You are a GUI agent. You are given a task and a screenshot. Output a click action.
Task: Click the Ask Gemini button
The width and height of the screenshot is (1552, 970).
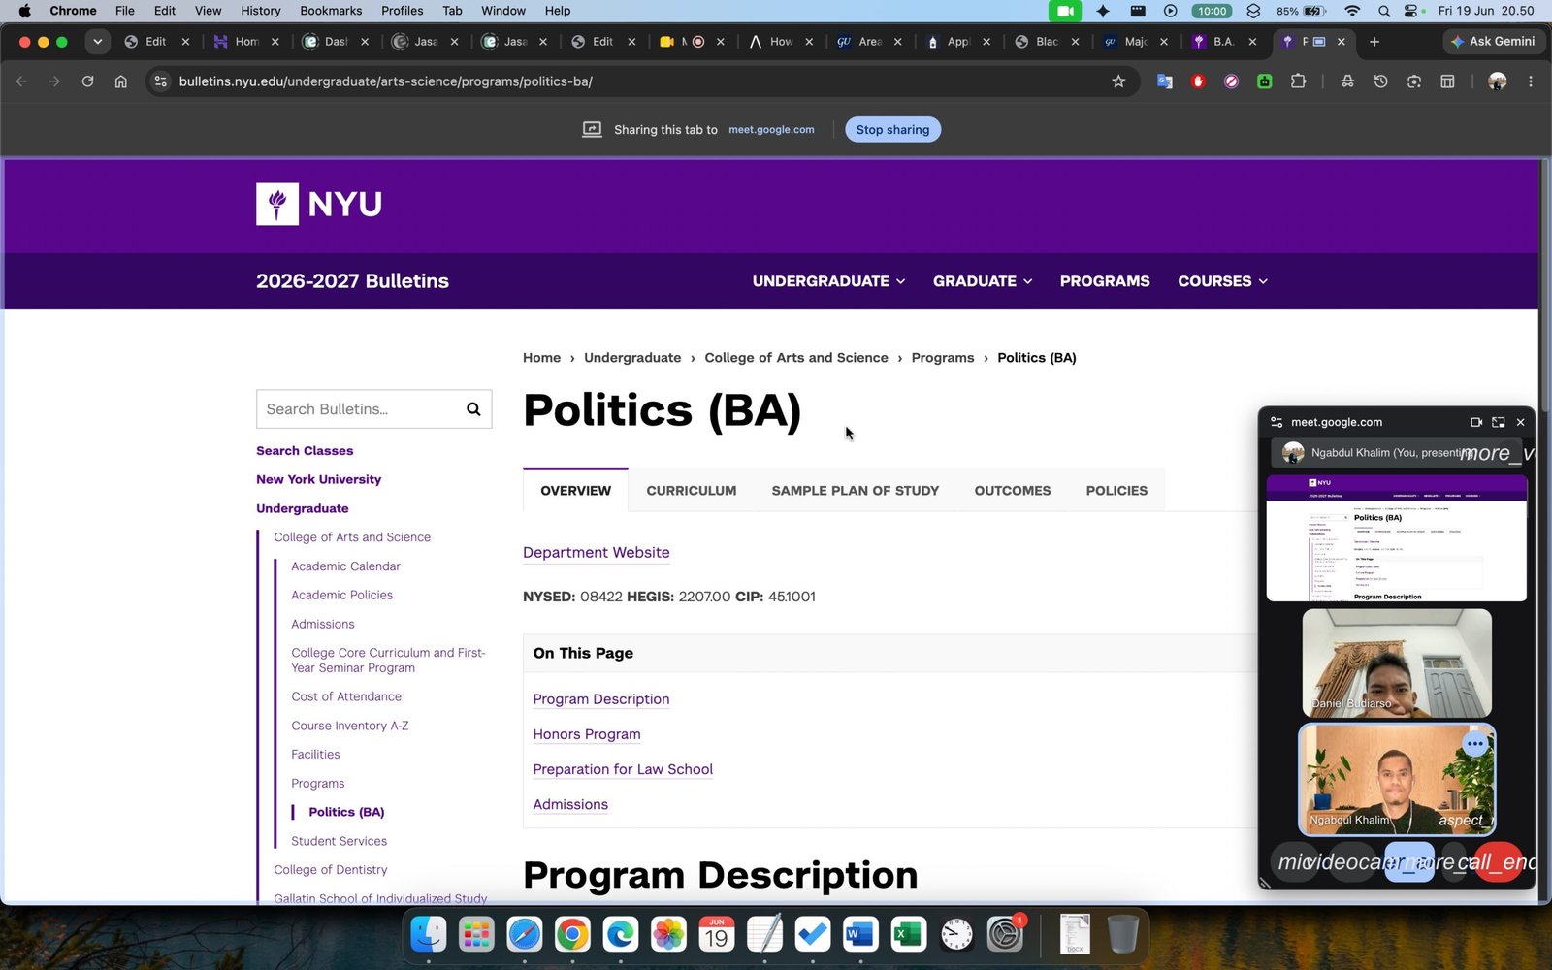click(x=1493, y=42)
